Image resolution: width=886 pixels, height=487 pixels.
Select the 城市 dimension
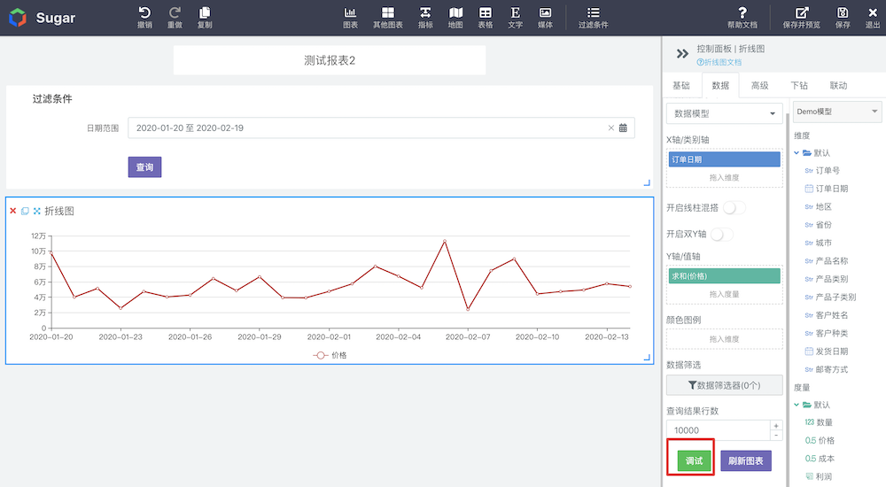point(823,243)
